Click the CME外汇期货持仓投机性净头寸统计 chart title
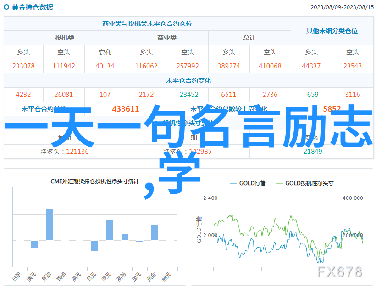The image size is (376, 288). pyautogui.click(x=94, y=181)
